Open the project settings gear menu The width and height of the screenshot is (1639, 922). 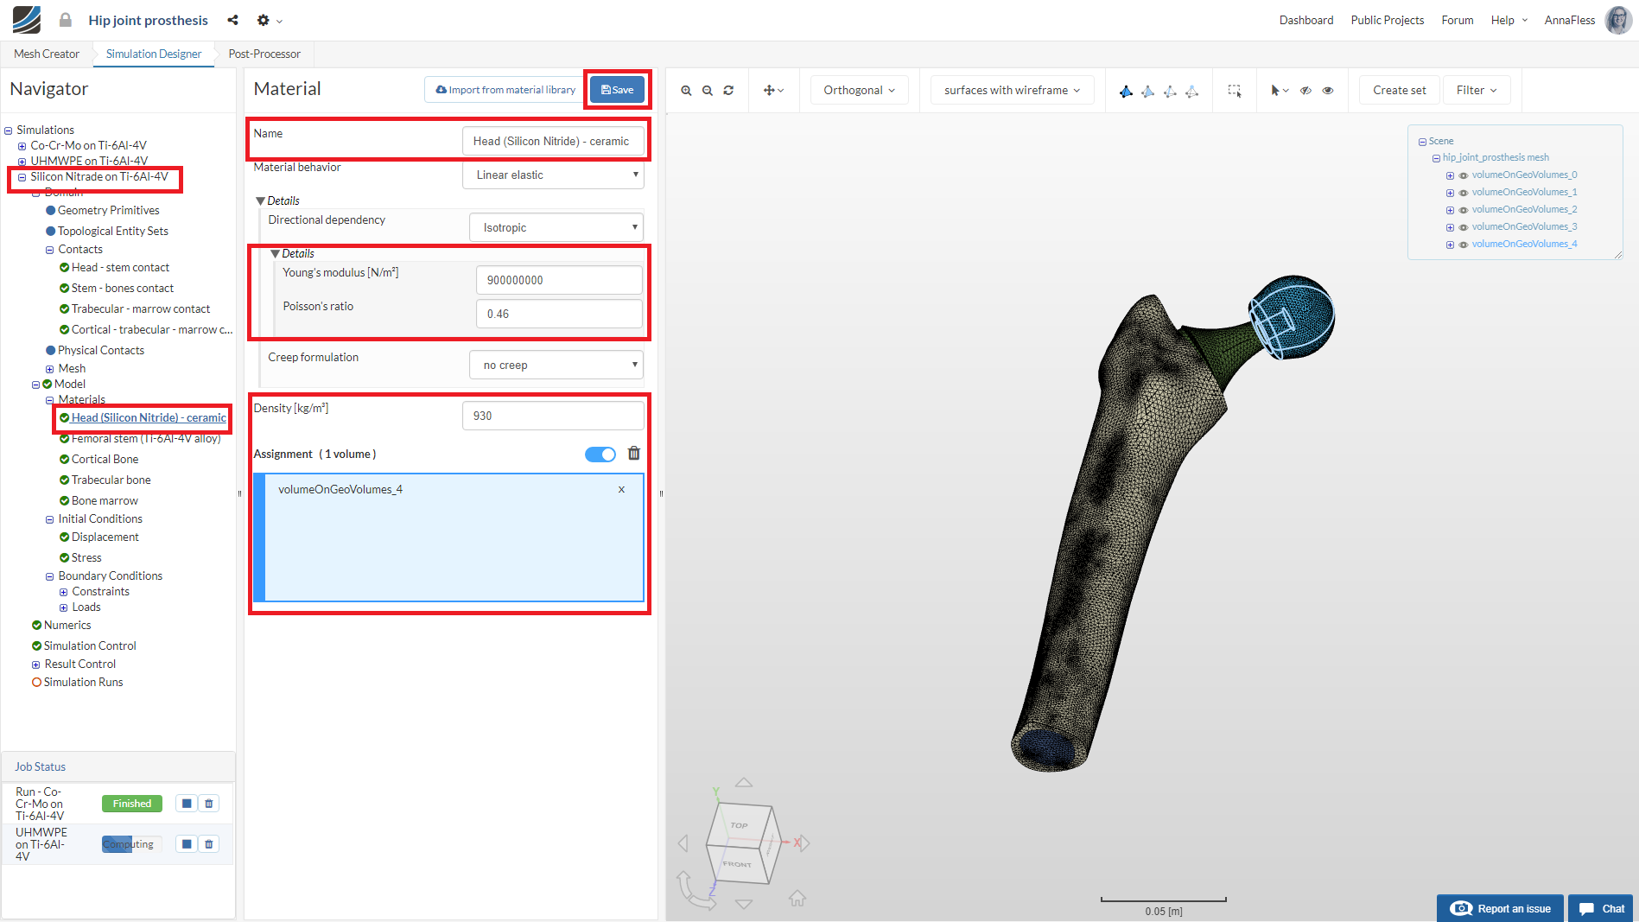(x=270, y=20)
